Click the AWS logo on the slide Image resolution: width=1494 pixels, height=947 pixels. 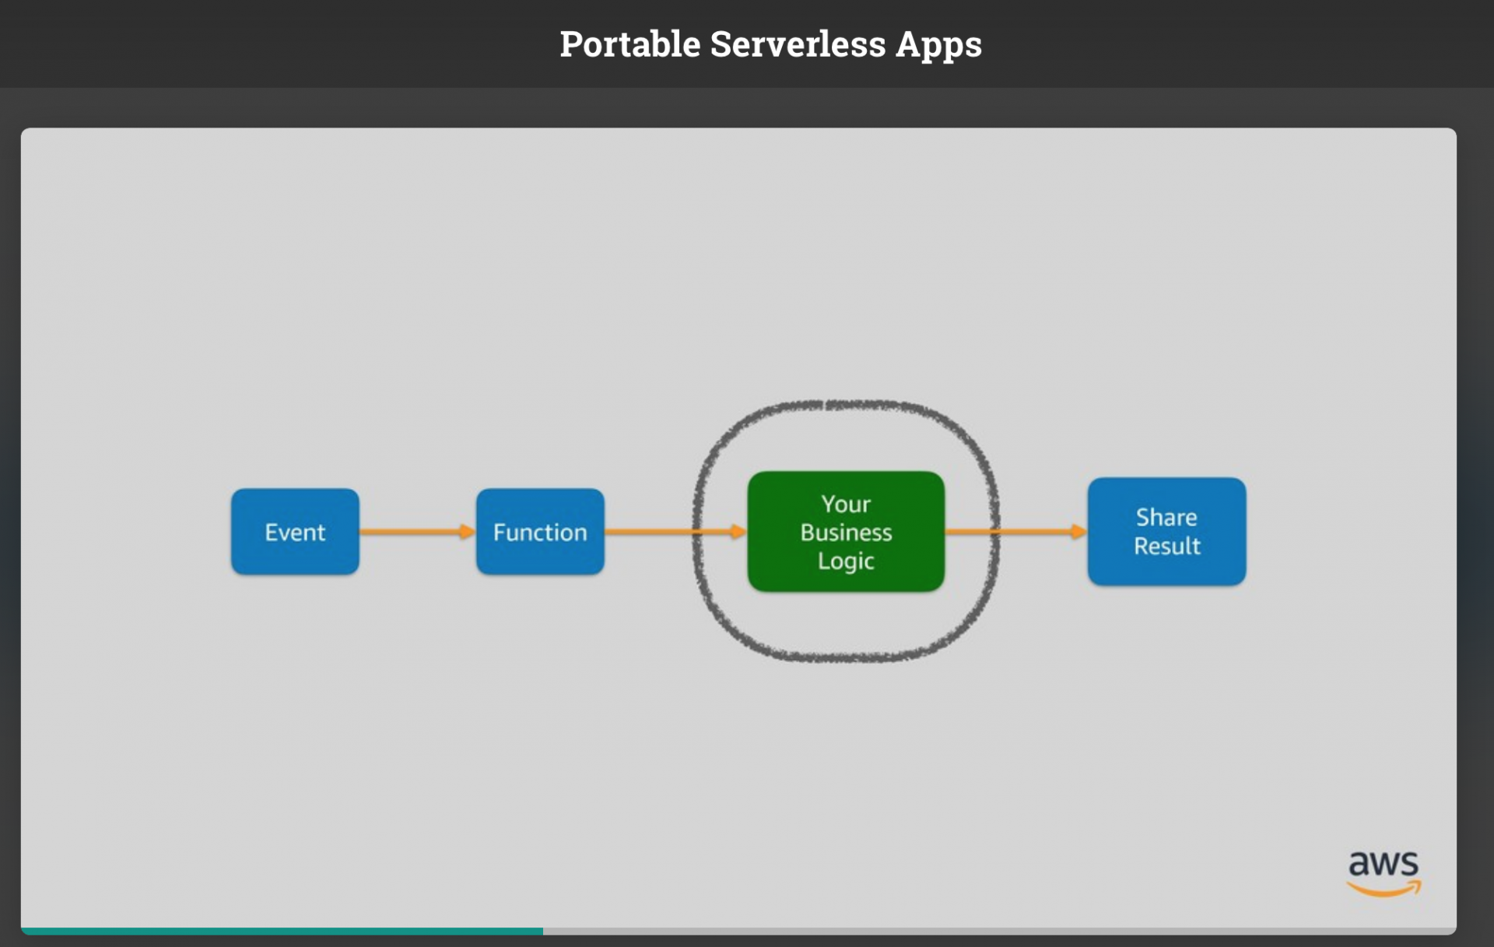click(x=1384, y=874)
